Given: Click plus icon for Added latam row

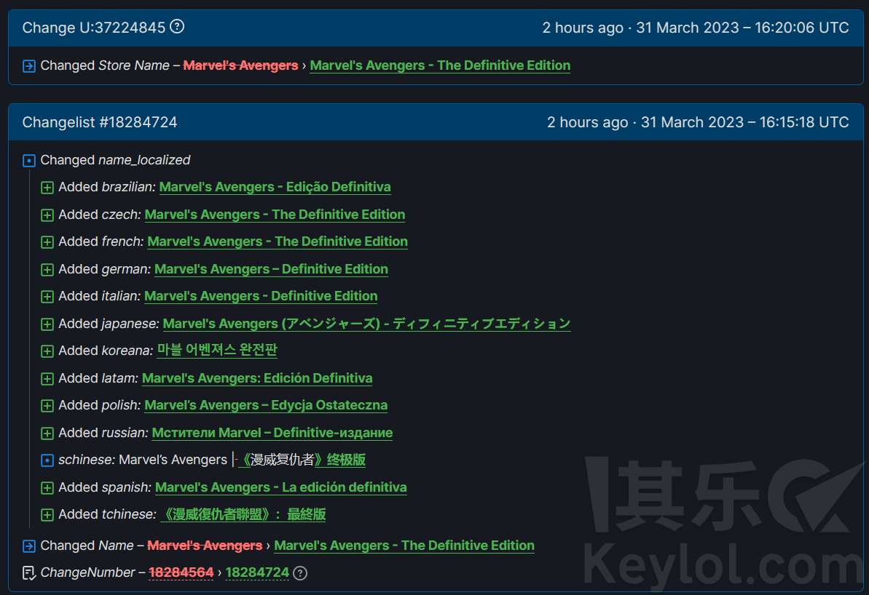Looking at the screenshot, I should [47, 378].
